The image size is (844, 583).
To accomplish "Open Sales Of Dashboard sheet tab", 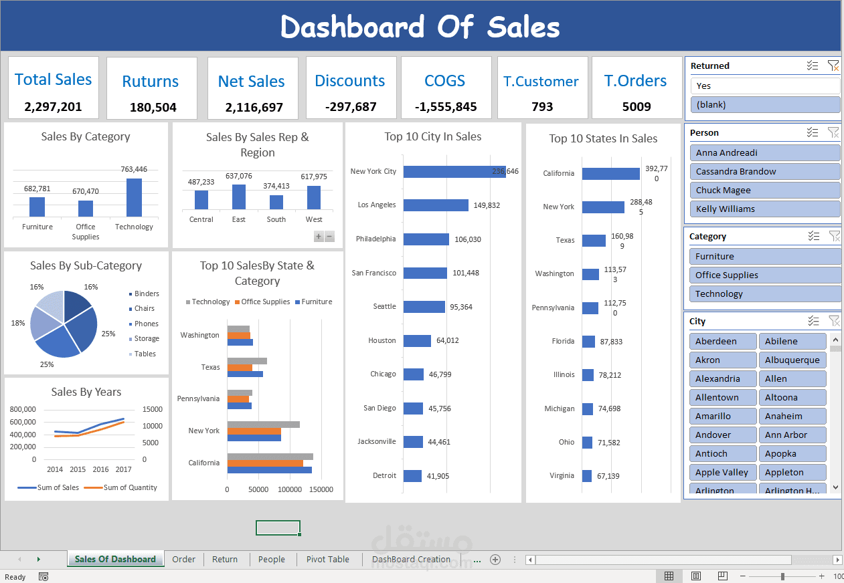I will tap(115, 560).
